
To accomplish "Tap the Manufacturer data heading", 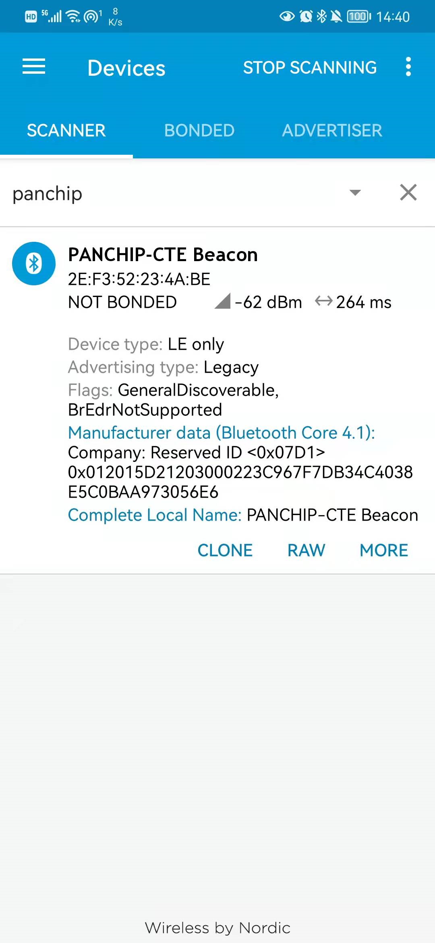I will tap(222, 433).
